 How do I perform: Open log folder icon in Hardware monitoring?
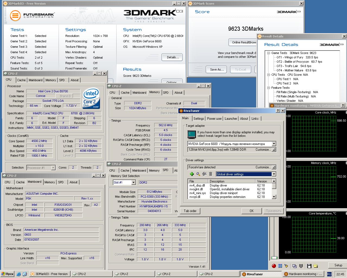tap(315, 266)
